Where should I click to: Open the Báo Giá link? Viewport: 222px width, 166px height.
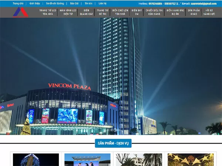74,3
